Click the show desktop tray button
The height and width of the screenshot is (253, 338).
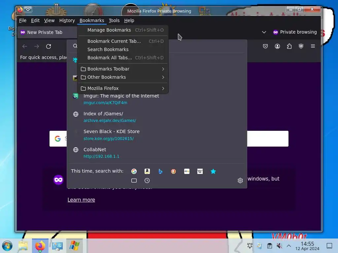click(329, 246)
